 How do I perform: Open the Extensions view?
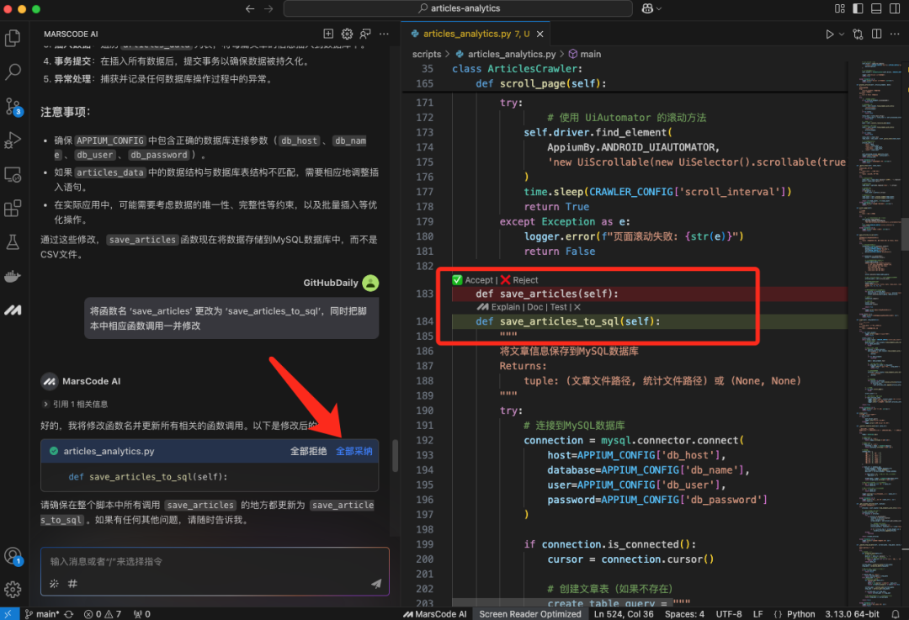point(13,208)
